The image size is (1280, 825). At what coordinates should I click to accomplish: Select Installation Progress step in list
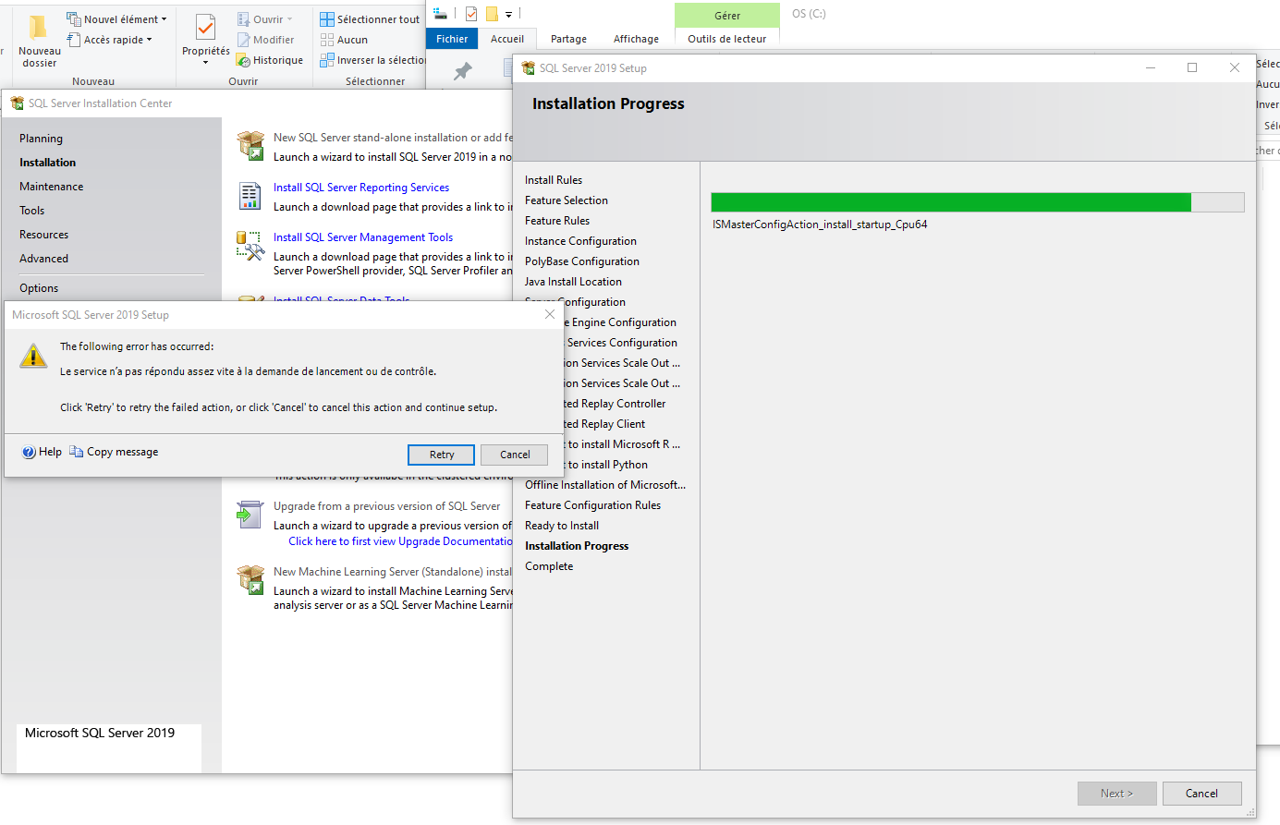577,546
